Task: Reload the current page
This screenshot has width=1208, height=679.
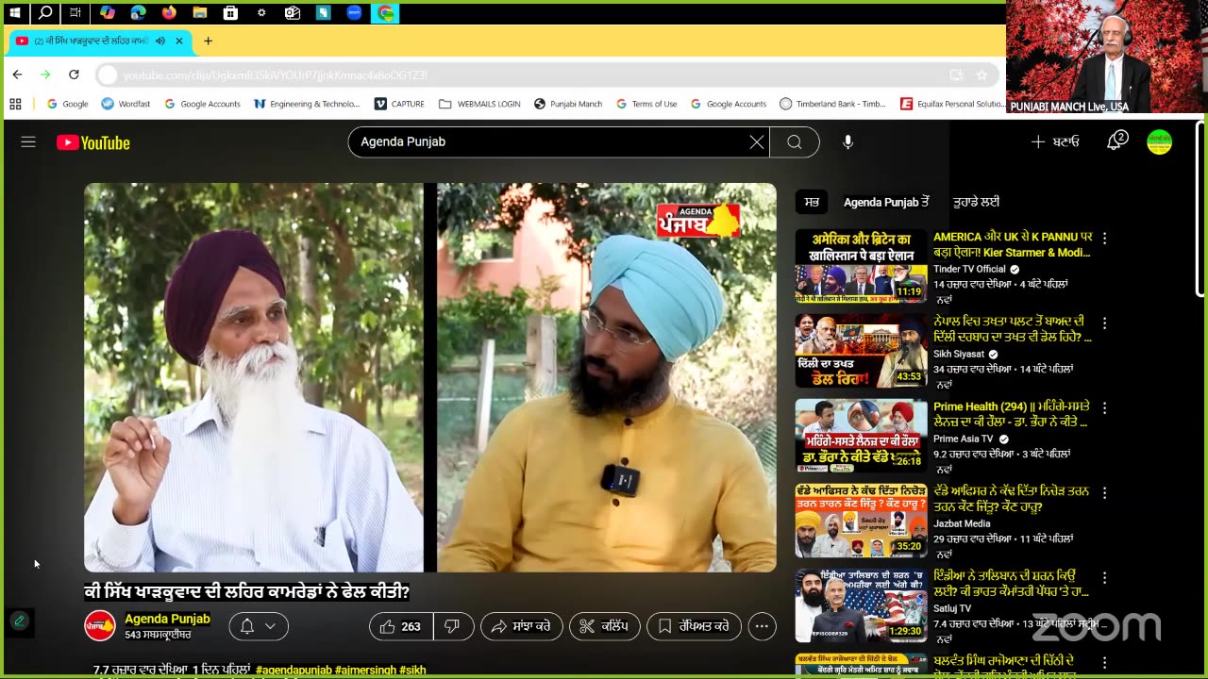Action: [x=74, y=75]
